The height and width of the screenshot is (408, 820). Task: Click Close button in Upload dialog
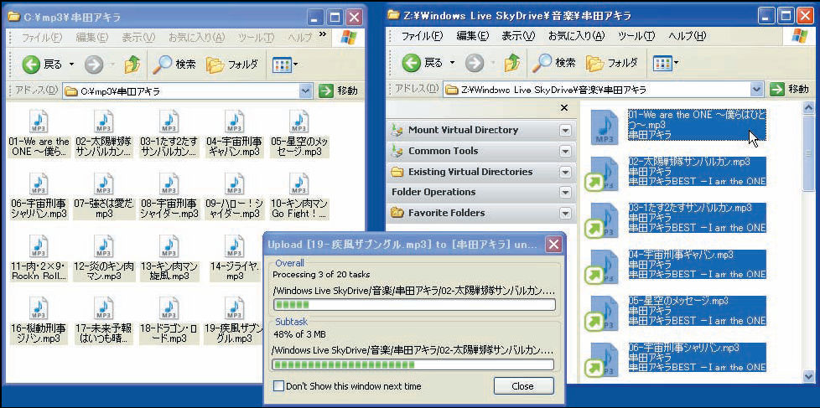click(523, 386)
